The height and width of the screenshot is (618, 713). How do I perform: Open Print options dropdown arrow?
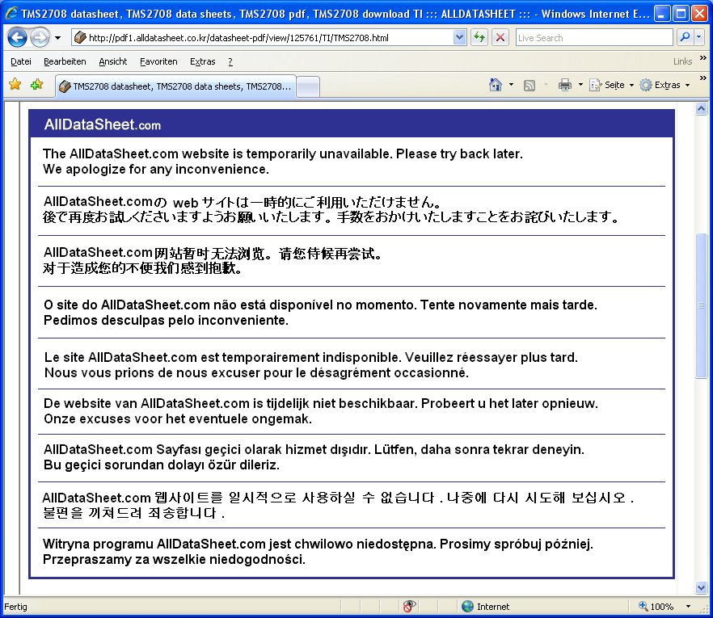[x=580, y=85]
